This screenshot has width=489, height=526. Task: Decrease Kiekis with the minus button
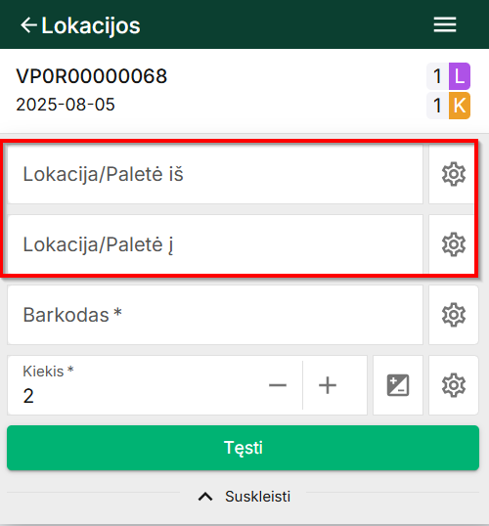pos(278,385)
